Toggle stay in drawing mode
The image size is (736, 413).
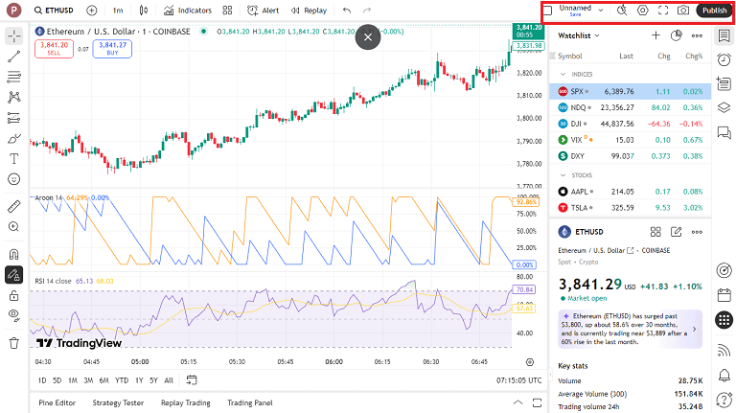pos(14,275)
